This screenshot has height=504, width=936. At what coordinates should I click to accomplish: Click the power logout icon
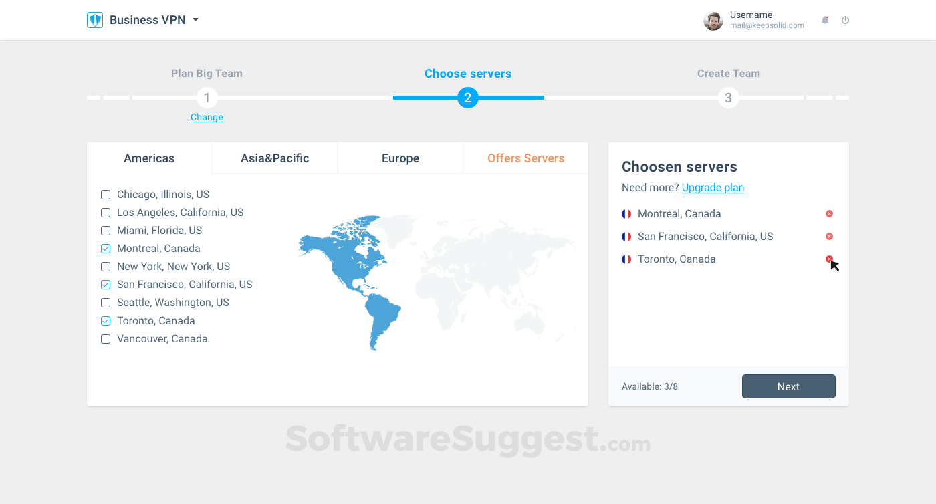click(x=845, y=20)
